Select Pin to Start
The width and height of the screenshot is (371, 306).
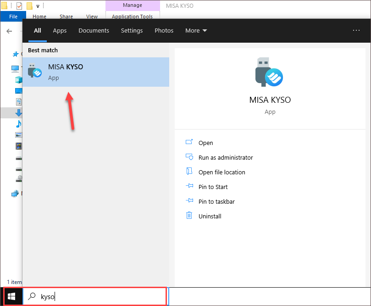click(213, 187)
